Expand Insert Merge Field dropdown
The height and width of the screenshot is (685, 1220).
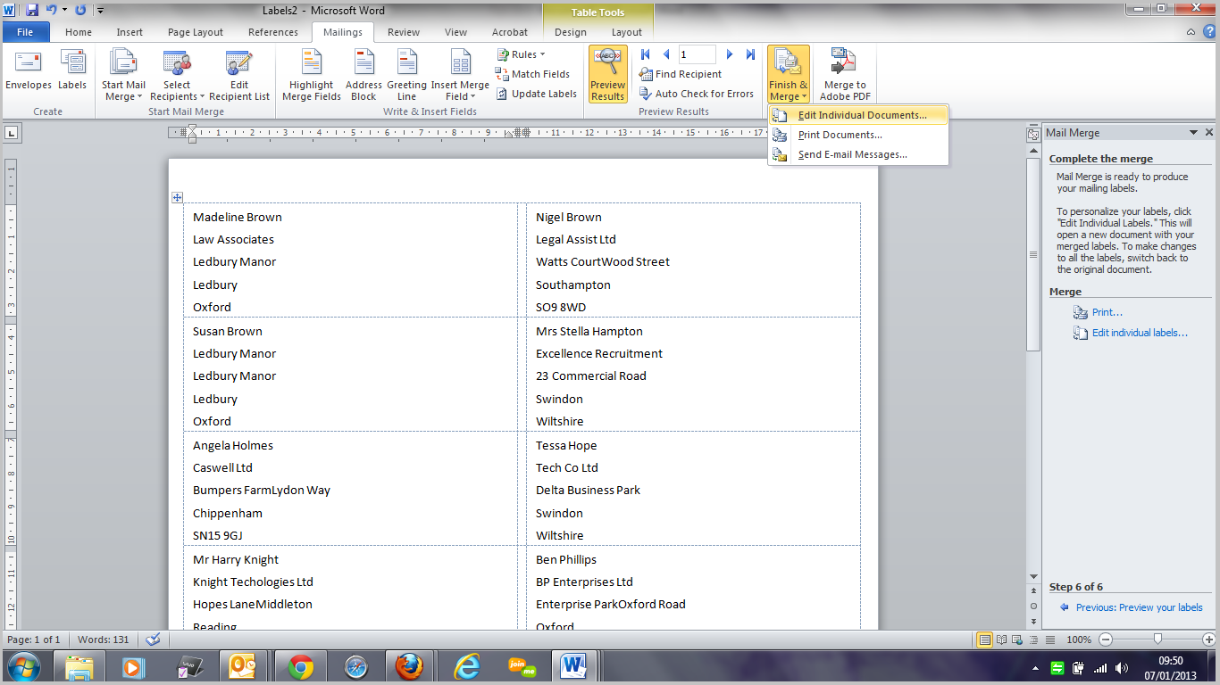pyautogui.click(x=460, y=74)
